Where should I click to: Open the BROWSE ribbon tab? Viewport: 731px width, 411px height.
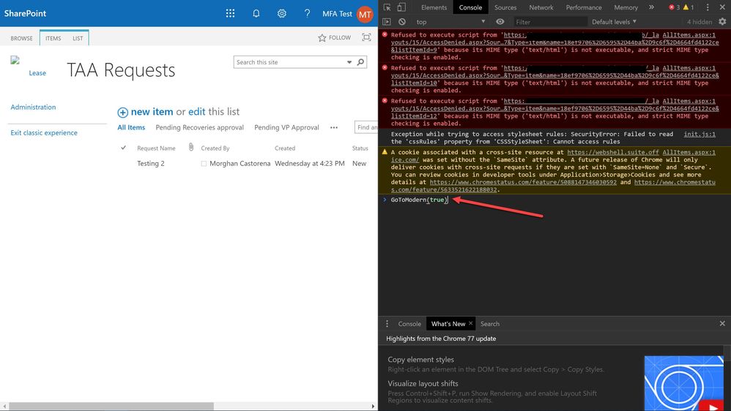click(x=21, y=38)
